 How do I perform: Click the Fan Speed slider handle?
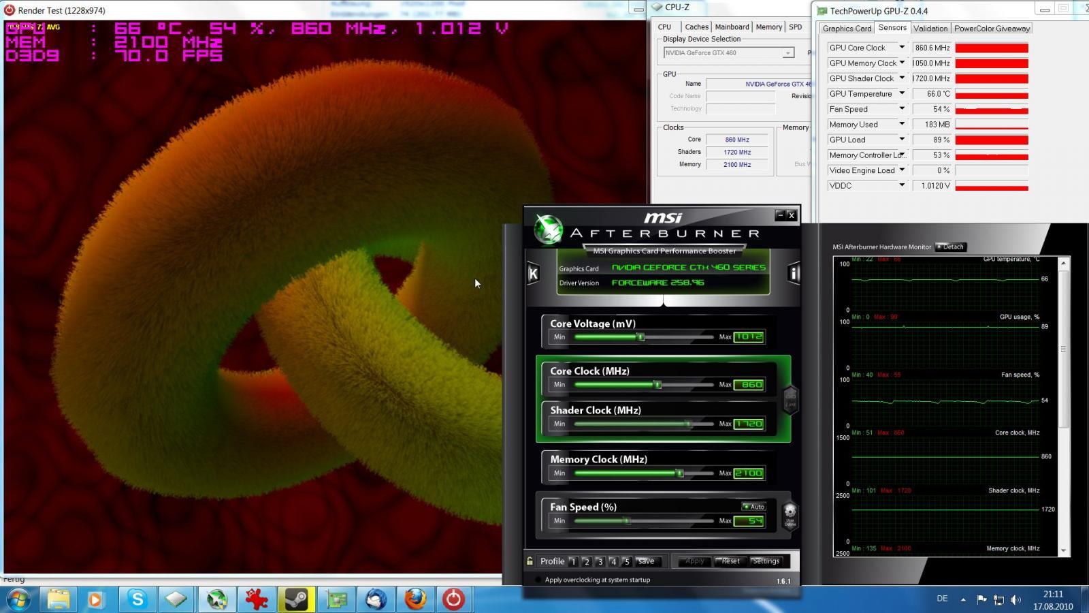click(627, 521)
